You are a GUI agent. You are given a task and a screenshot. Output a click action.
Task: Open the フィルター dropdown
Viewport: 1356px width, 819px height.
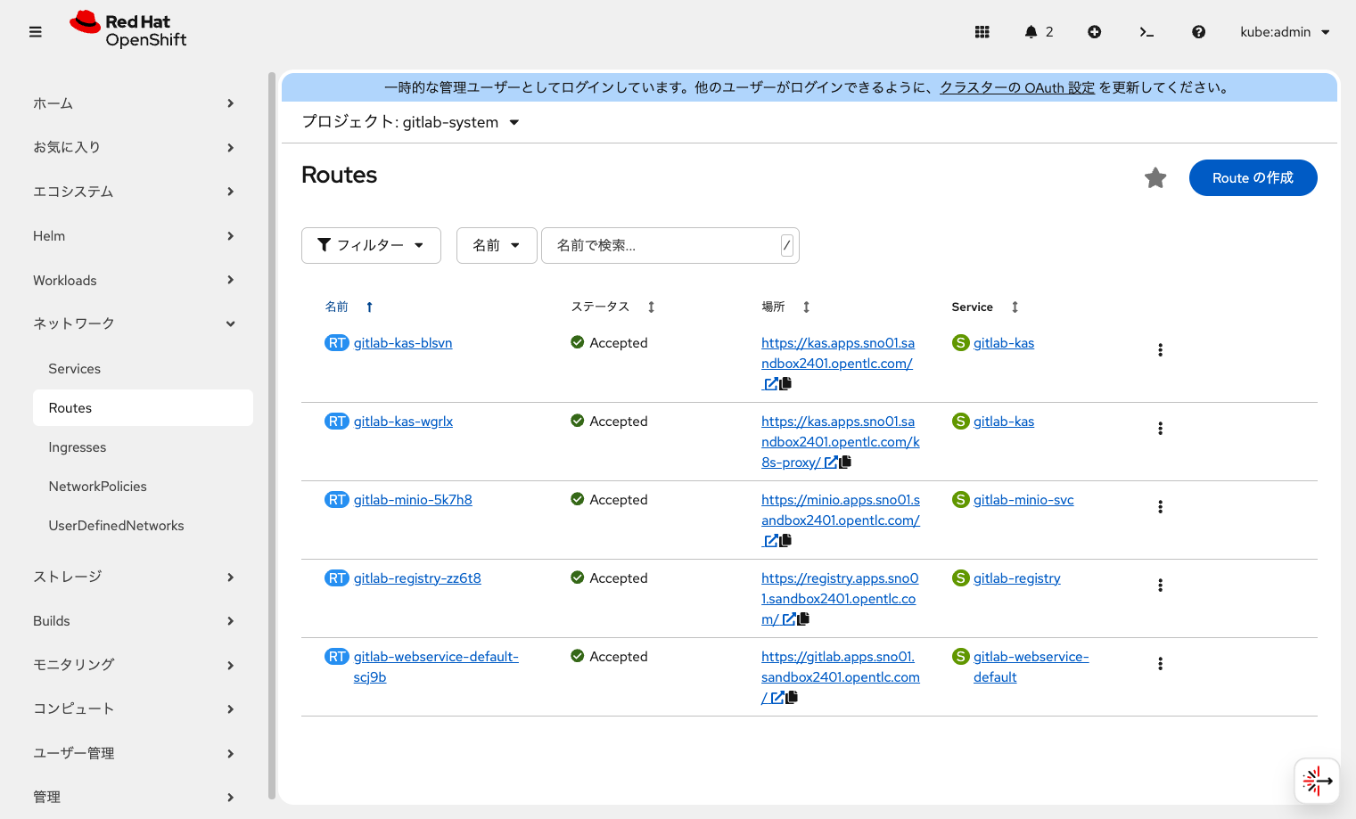(371, 244)
